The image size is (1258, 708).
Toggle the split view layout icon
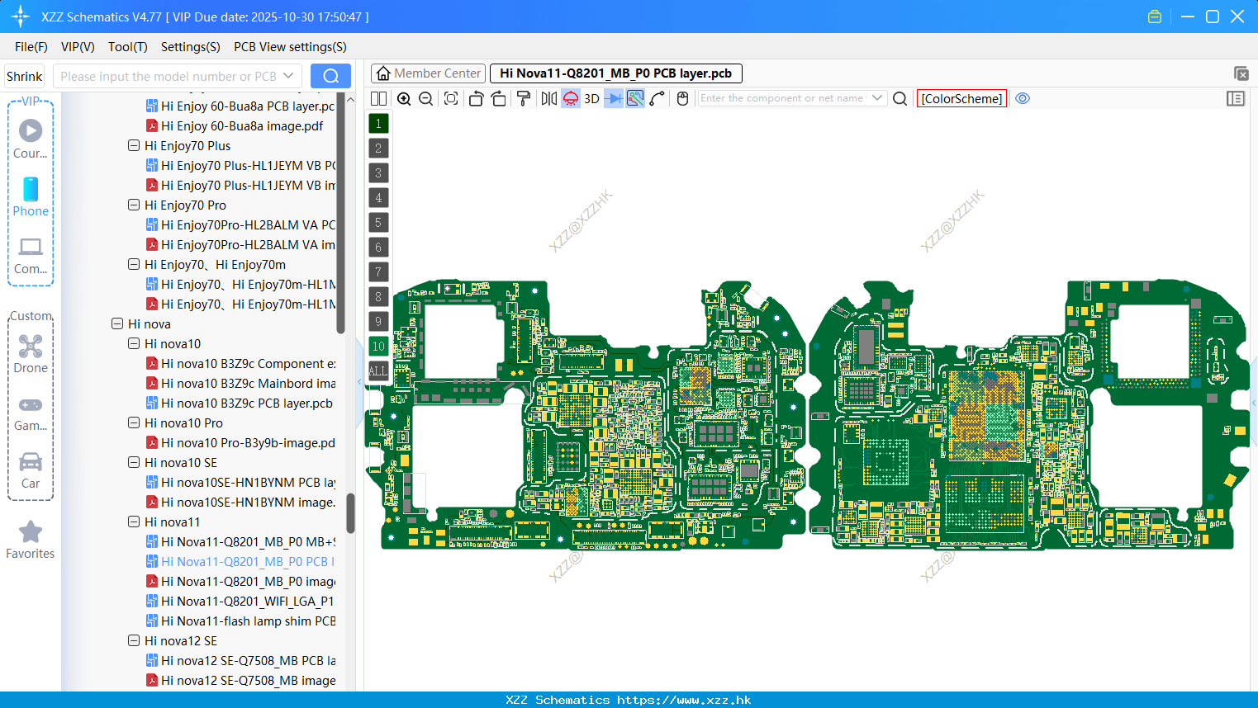[378, 98]
